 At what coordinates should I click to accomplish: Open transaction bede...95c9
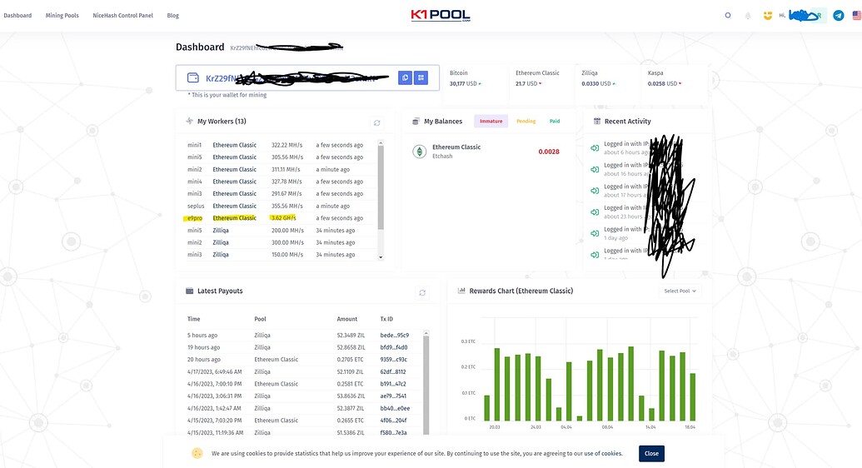coord(394,335)
